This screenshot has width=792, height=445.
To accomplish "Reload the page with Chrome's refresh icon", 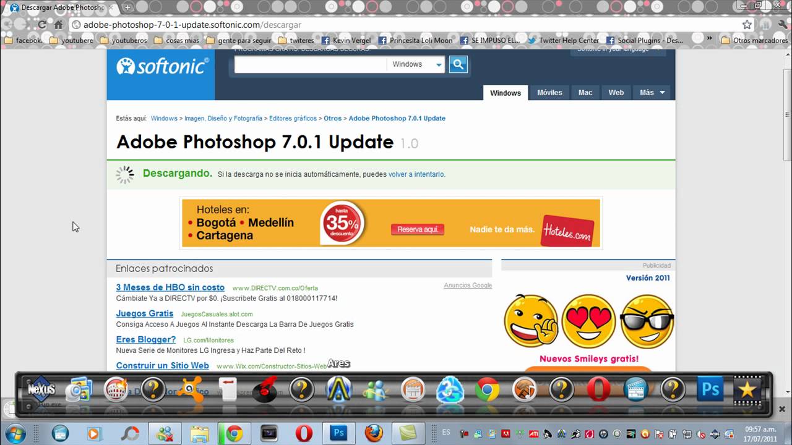I will click(42, 25).
